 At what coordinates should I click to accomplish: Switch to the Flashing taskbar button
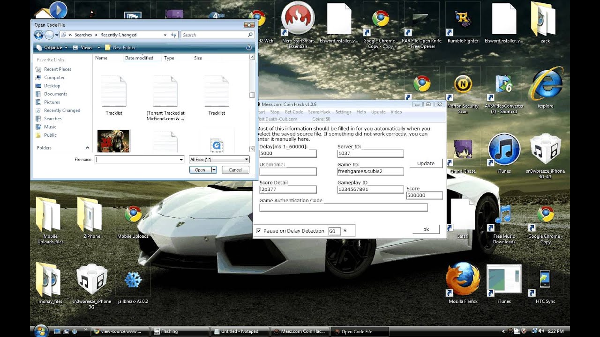[x=180, y=331]
